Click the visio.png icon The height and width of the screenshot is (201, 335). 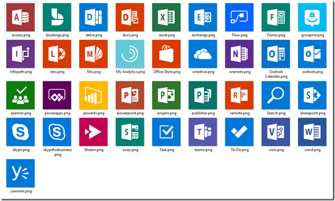pyautogui.click(x=276, y=132)
